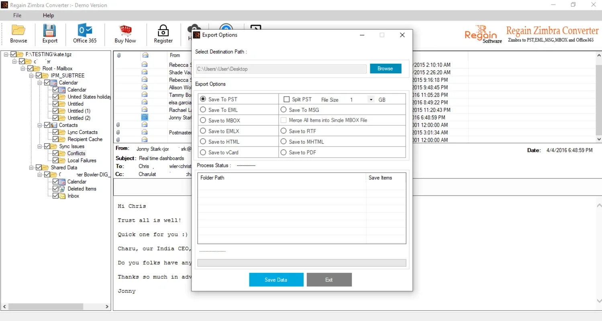Click the export progress bar
The height and width of the screenshot is (321, 602).
[302, 263]
